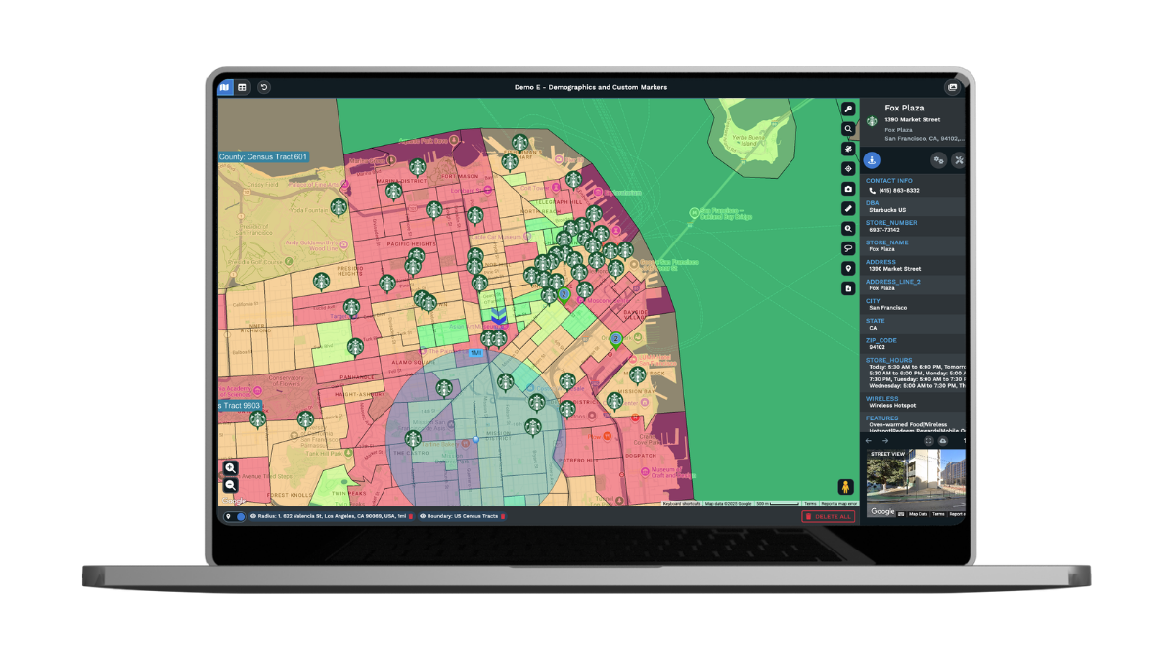Activate the lasso selection tool
Image resolution: width=1174 pixels, height=660 pixels.
[x=848, y=248]
